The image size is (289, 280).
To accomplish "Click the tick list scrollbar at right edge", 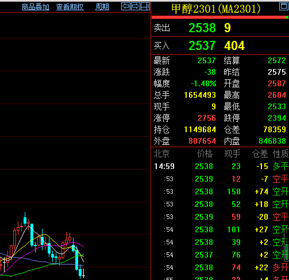I will 286,245.
